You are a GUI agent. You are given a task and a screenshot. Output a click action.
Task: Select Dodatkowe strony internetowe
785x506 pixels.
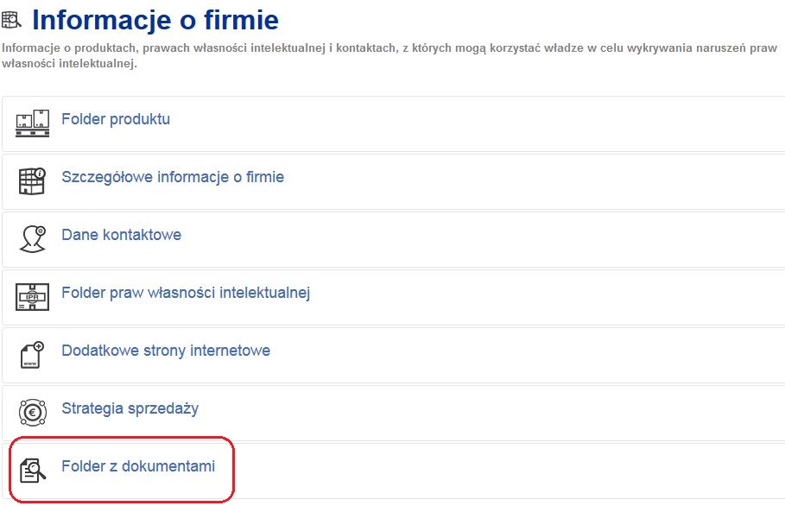click(166, 351)
